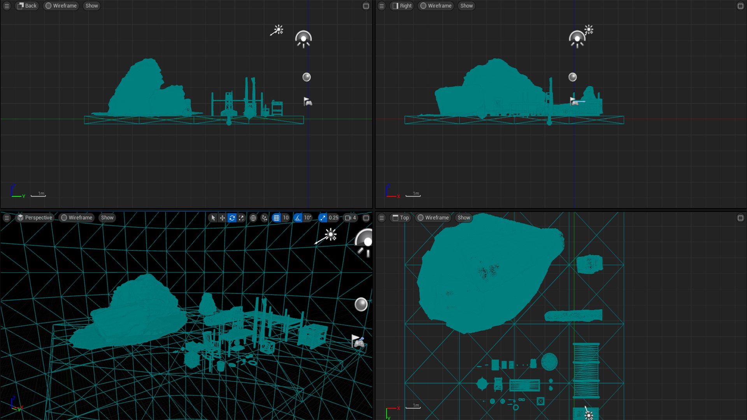Viewport: 747px width, 420px height.
Task: Select the Sky Light in Perspective viewport
Action: 364,243
